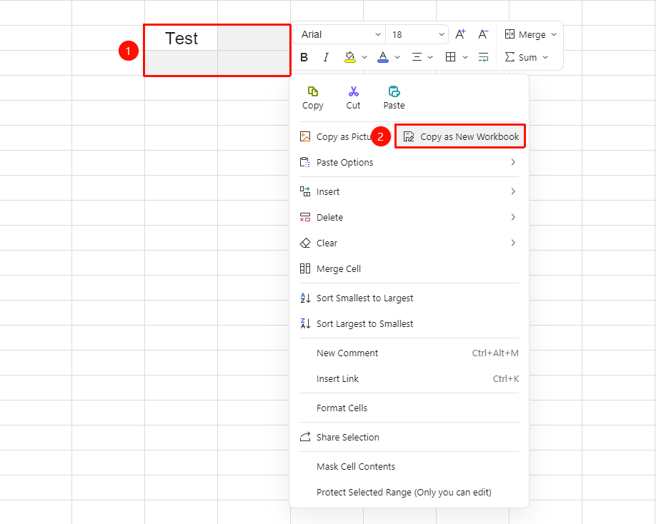This screenshot has width=656, height=524.
Task: Open Format Cells dialog
Action: click(x=409, y=408)
